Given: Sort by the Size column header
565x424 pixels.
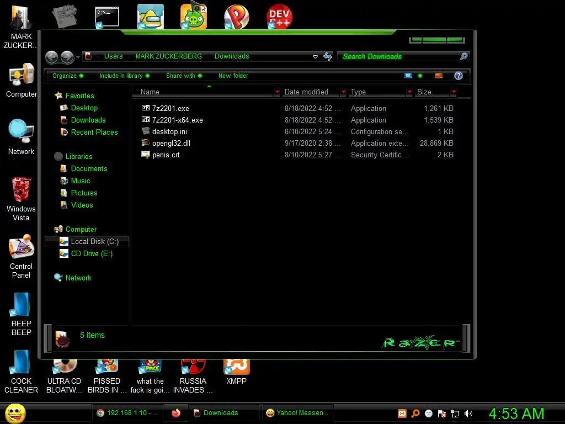Looking at the screenshot, I should pyautogui.click(x=432, y=92).
